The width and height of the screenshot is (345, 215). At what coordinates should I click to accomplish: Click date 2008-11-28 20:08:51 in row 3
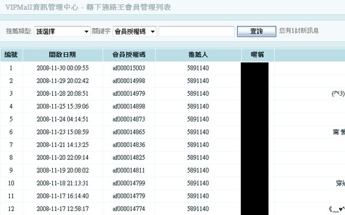pyautogui.click(x=63, y=93)
